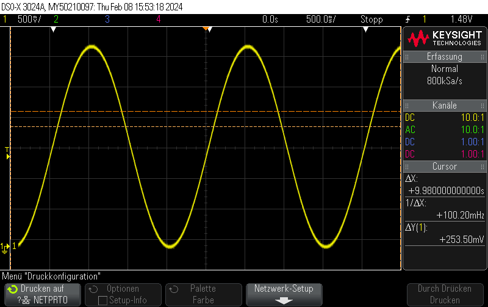
Task: Click the DSO-X 3024A header timestamp text
Action: [92, 7]
